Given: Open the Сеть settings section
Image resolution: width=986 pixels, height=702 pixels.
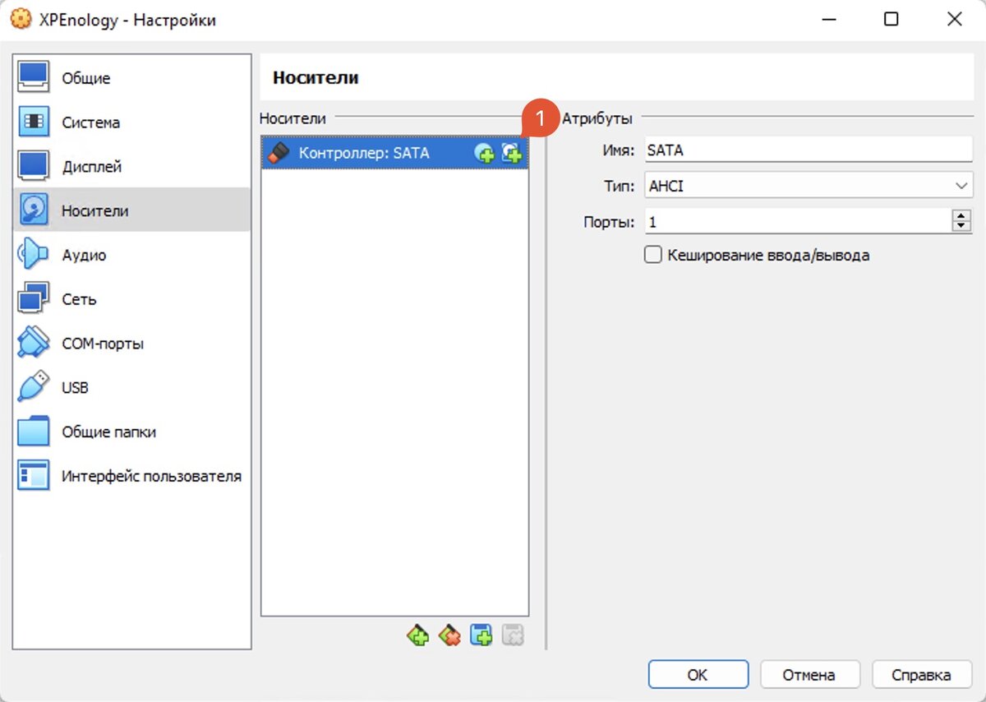Looking at the screenshot, I should [132, 299].
